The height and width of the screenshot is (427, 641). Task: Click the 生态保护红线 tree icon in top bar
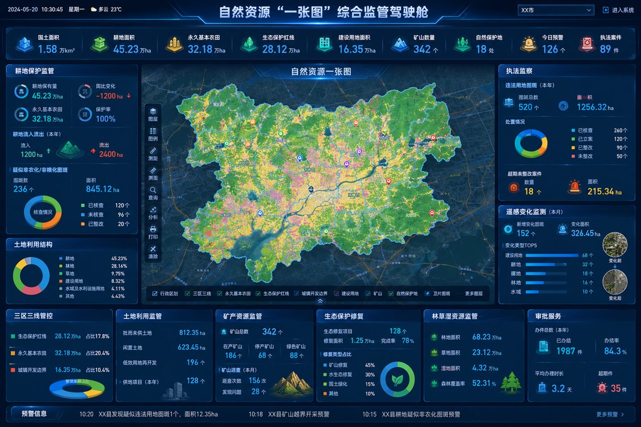pos(249,44)
